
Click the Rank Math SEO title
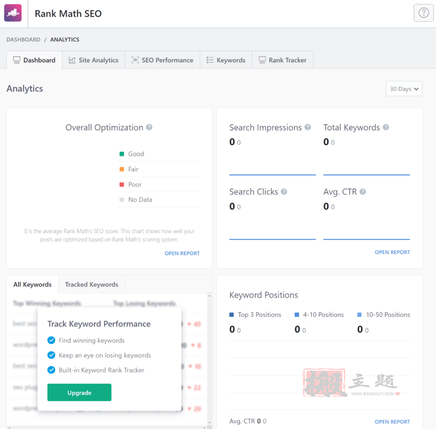tap(68, 13)
